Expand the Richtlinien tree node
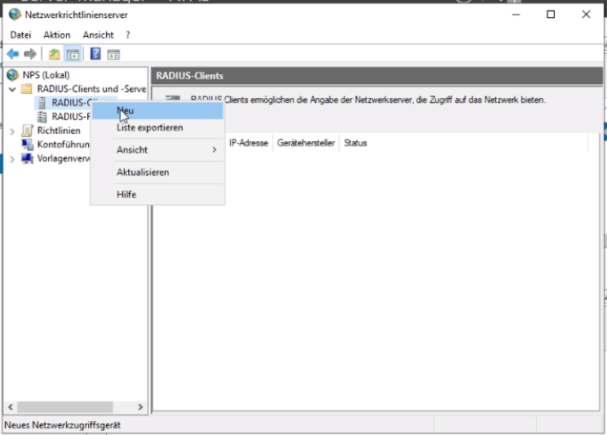Image resolution: width=607 pixels, height=435 pixels. (12, 131)
